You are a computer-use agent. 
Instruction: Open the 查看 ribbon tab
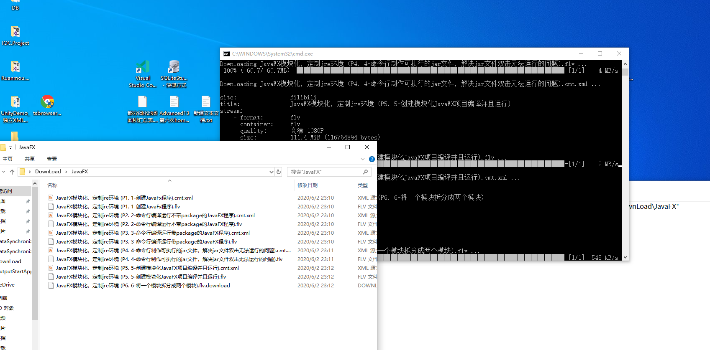52,159
